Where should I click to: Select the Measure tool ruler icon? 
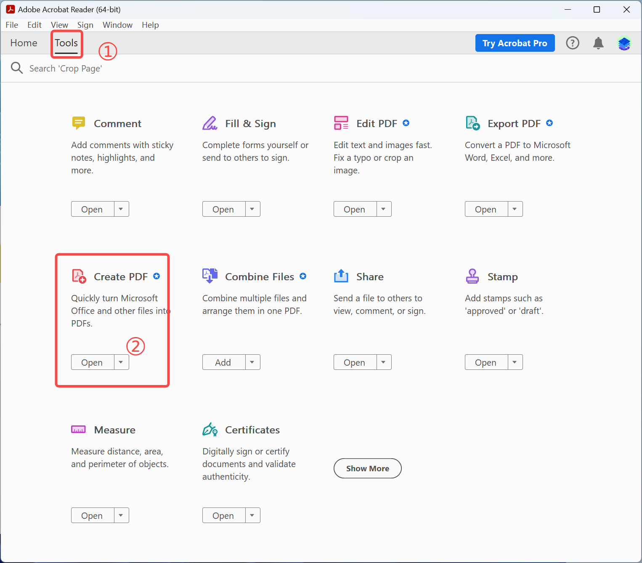pos(78,429)
